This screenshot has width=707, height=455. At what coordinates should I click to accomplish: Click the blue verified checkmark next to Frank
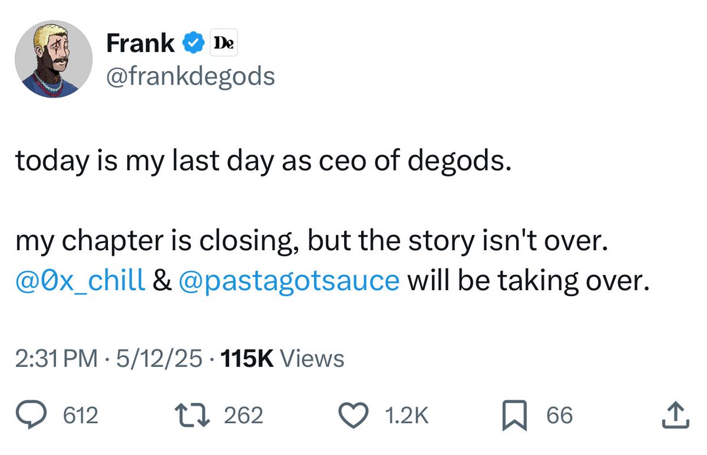coord(192,42)
